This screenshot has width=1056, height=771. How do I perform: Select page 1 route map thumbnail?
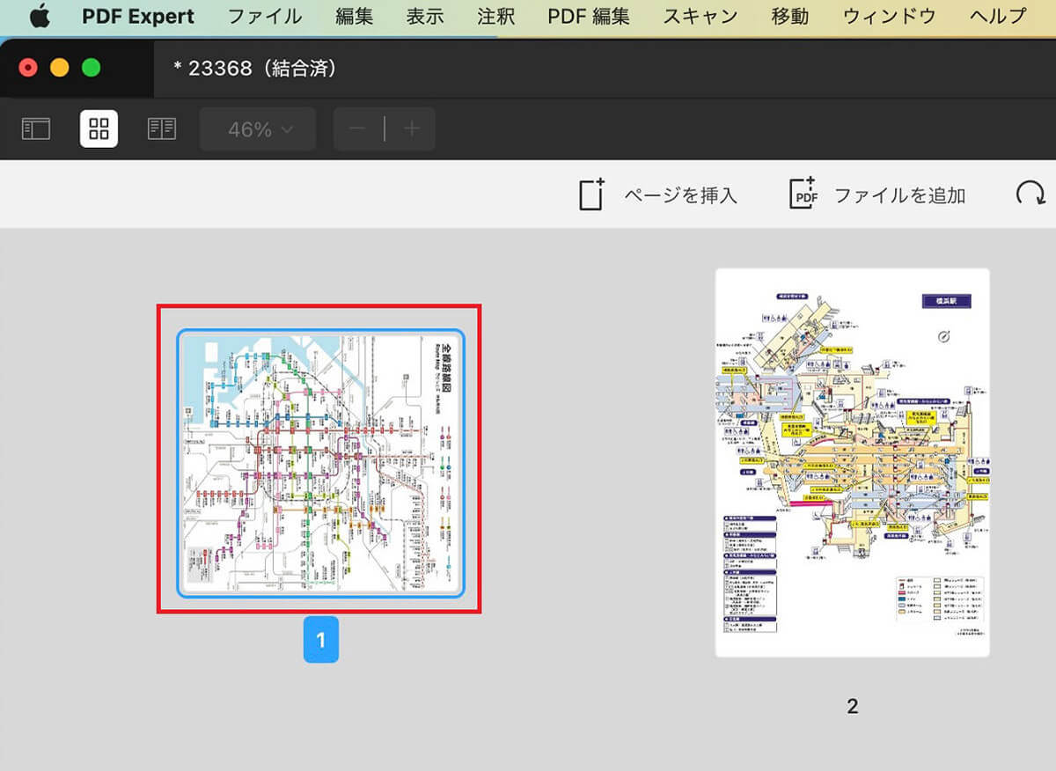pyautogui.click(x=320, y=463)
